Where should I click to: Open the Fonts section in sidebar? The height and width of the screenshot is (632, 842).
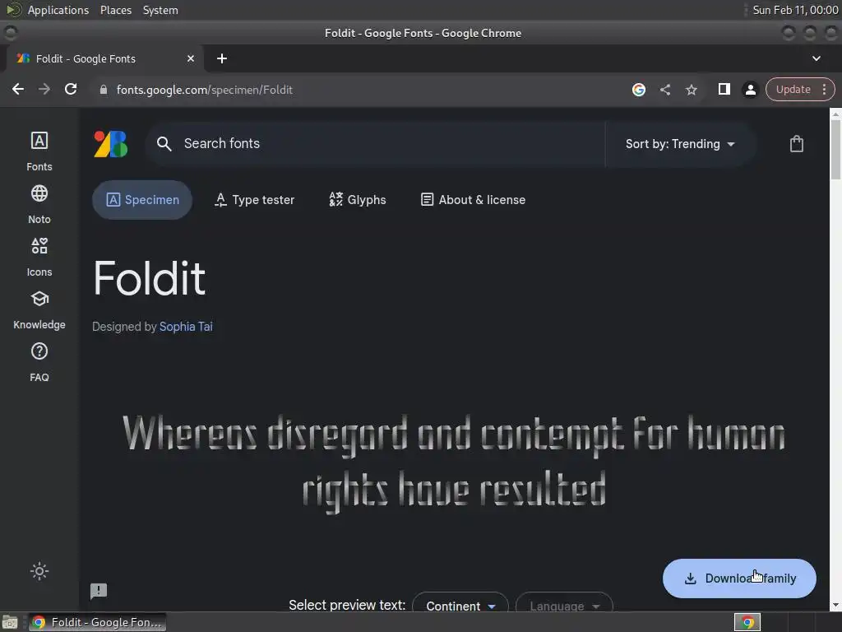coord(39,151)
